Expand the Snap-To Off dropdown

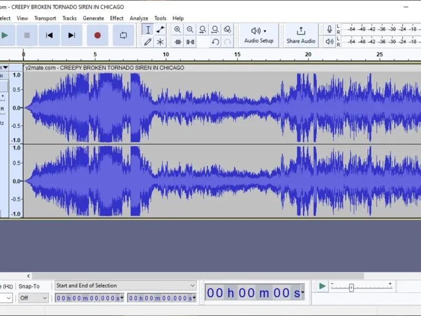point(33,298)
